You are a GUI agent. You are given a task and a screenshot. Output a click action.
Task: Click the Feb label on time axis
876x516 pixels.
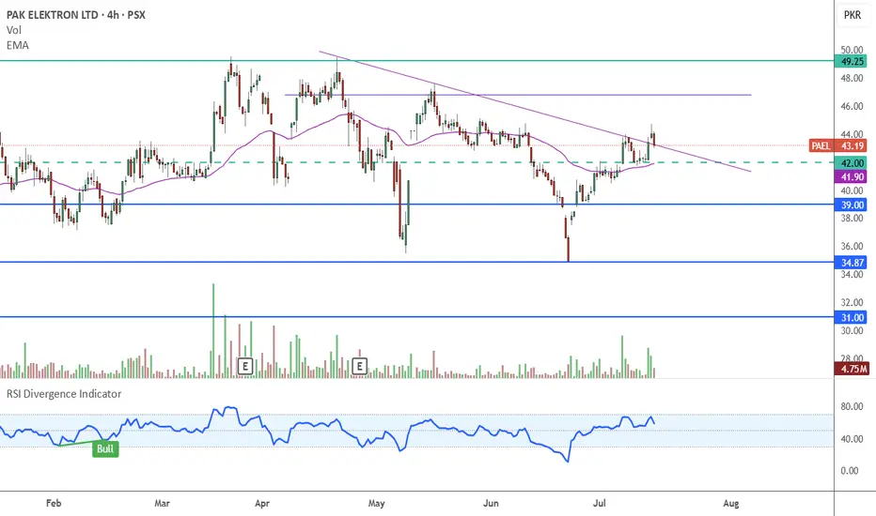point(53,503)
